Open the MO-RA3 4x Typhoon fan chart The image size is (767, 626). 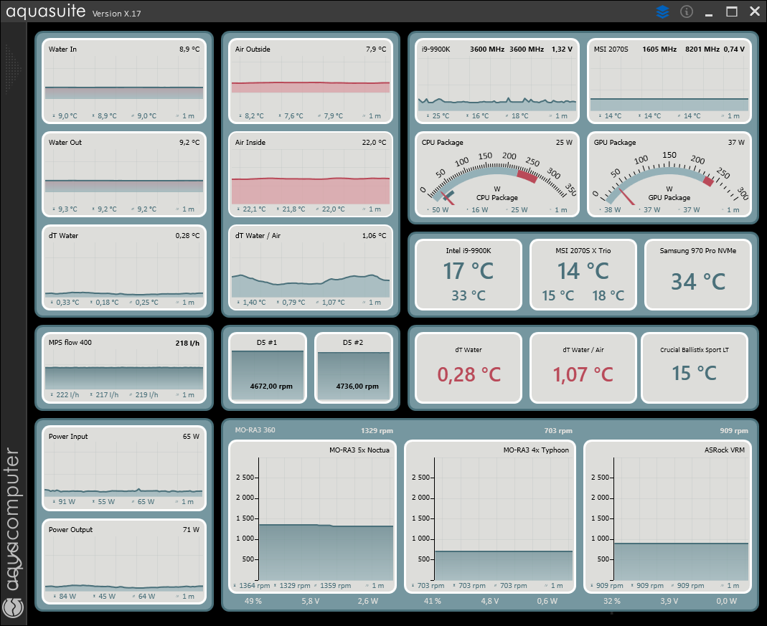tap(490, 516)
